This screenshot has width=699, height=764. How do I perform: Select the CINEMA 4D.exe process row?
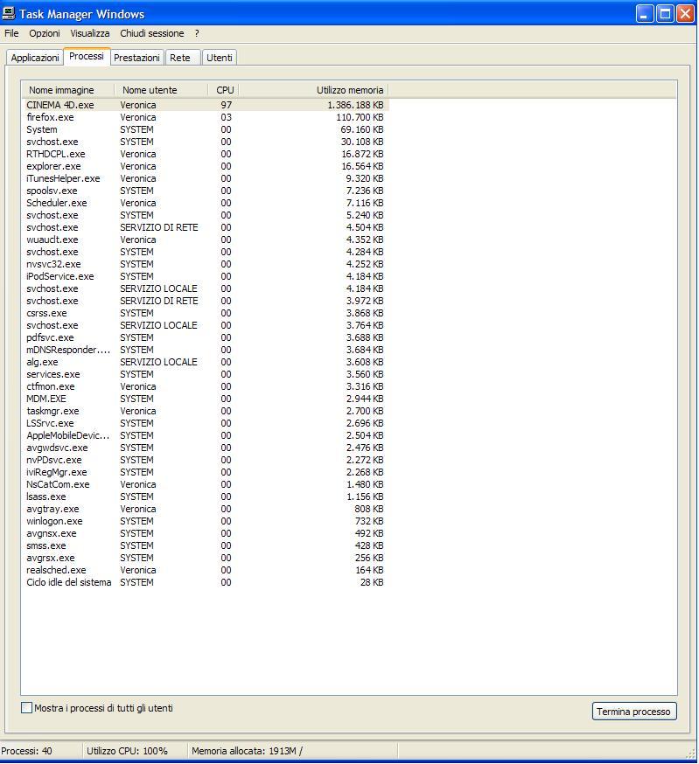205,105
